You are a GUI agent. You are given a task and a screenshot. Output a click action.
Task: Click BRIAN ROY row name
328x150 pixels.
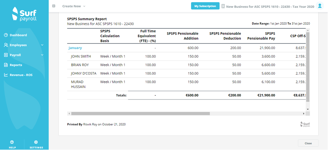tap(80, 65)
